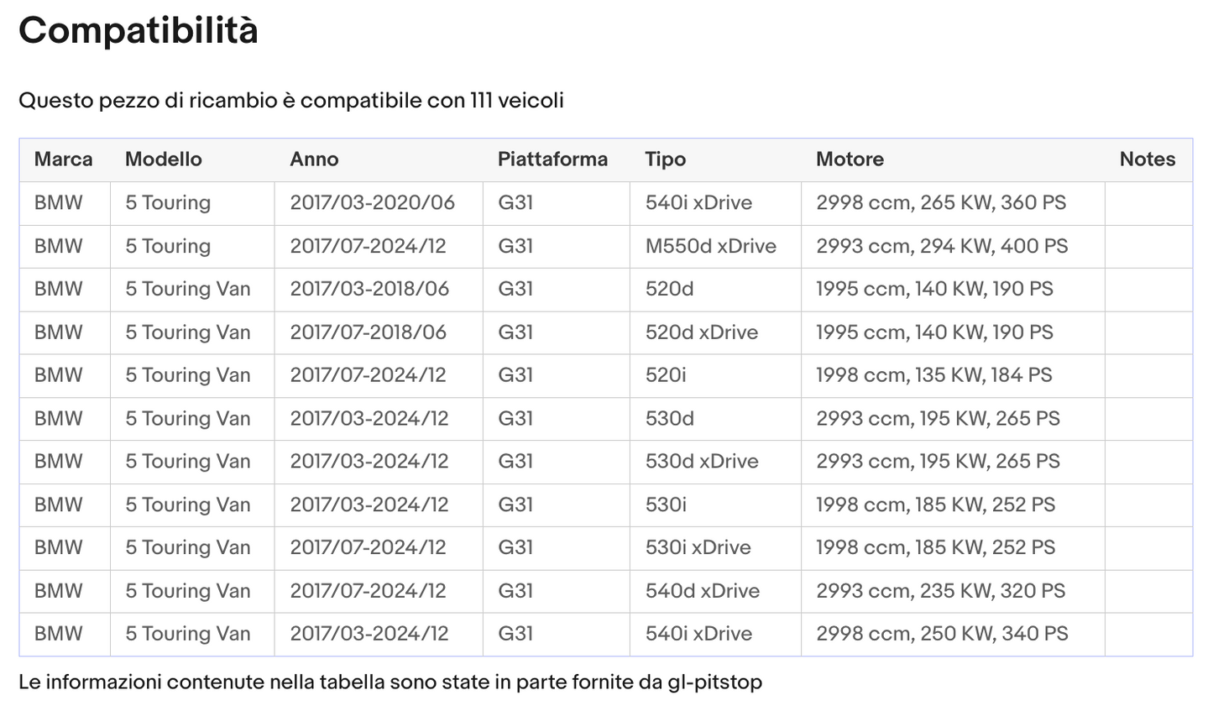Screen dimensions: 1213x706
Task: Click the Motore column header
Action: pos(850,160)
